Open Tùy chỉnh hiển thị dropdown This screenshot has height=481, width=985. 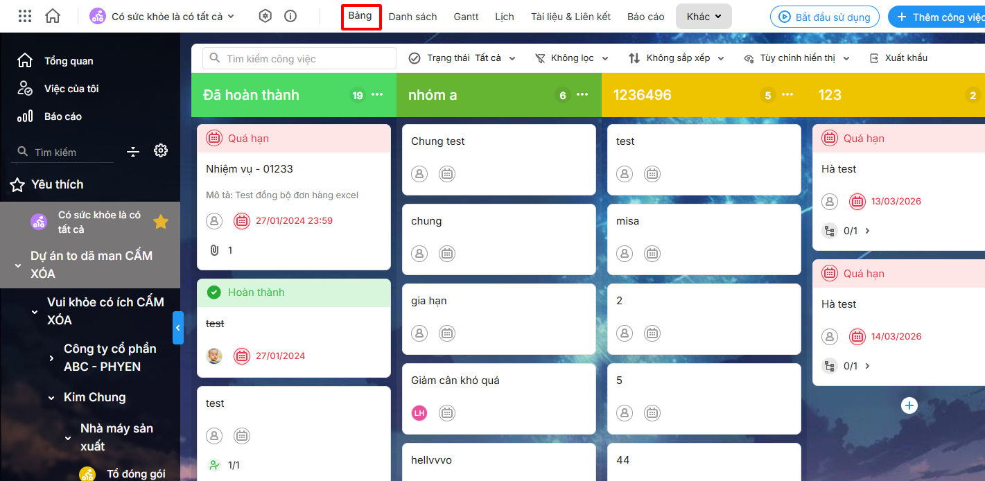pos(797,58)
